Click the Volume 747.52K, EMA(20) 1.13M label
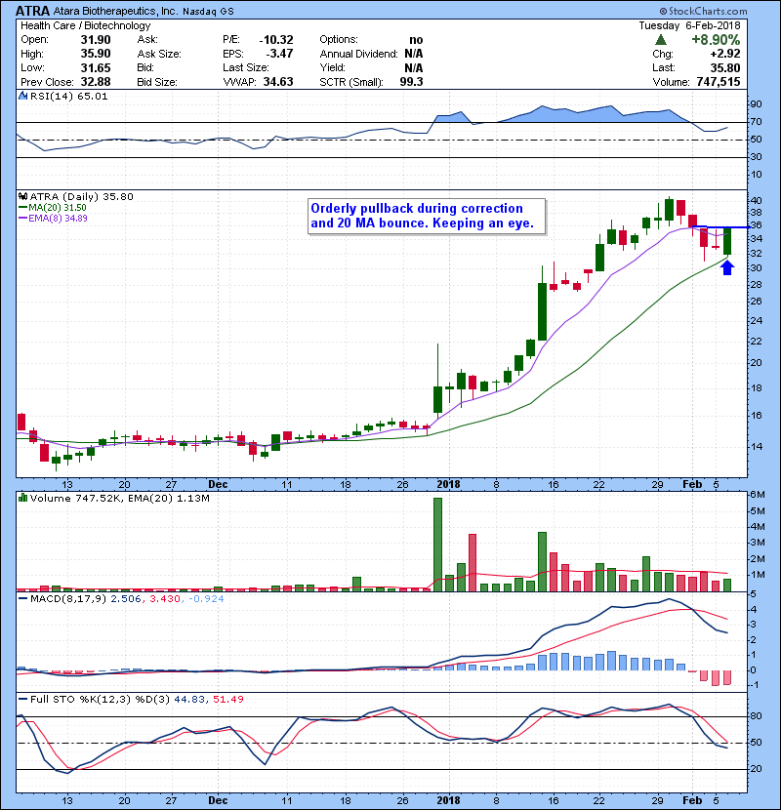781x810 pixels. pyautogui.click(x=120, y=499)
